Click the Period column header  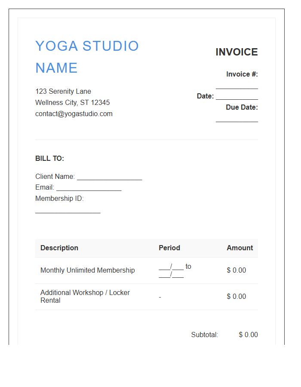coord(169,248)
